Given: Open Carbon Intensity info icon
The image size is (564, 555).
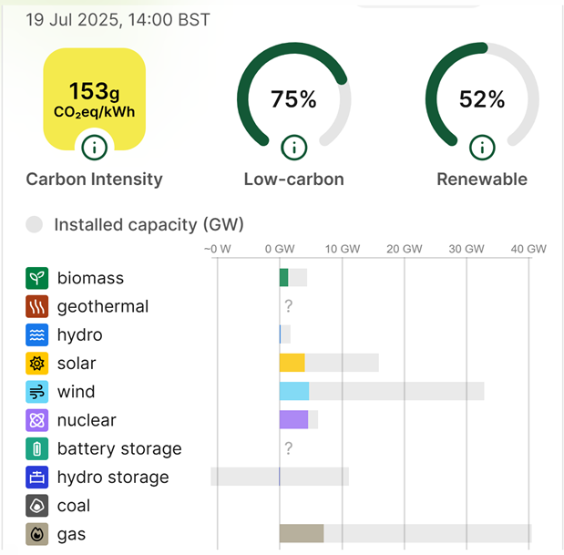Looking at the screenshot, I should click(94, 148).
